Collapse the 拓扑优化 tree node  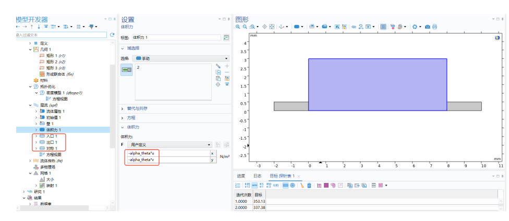30,87
